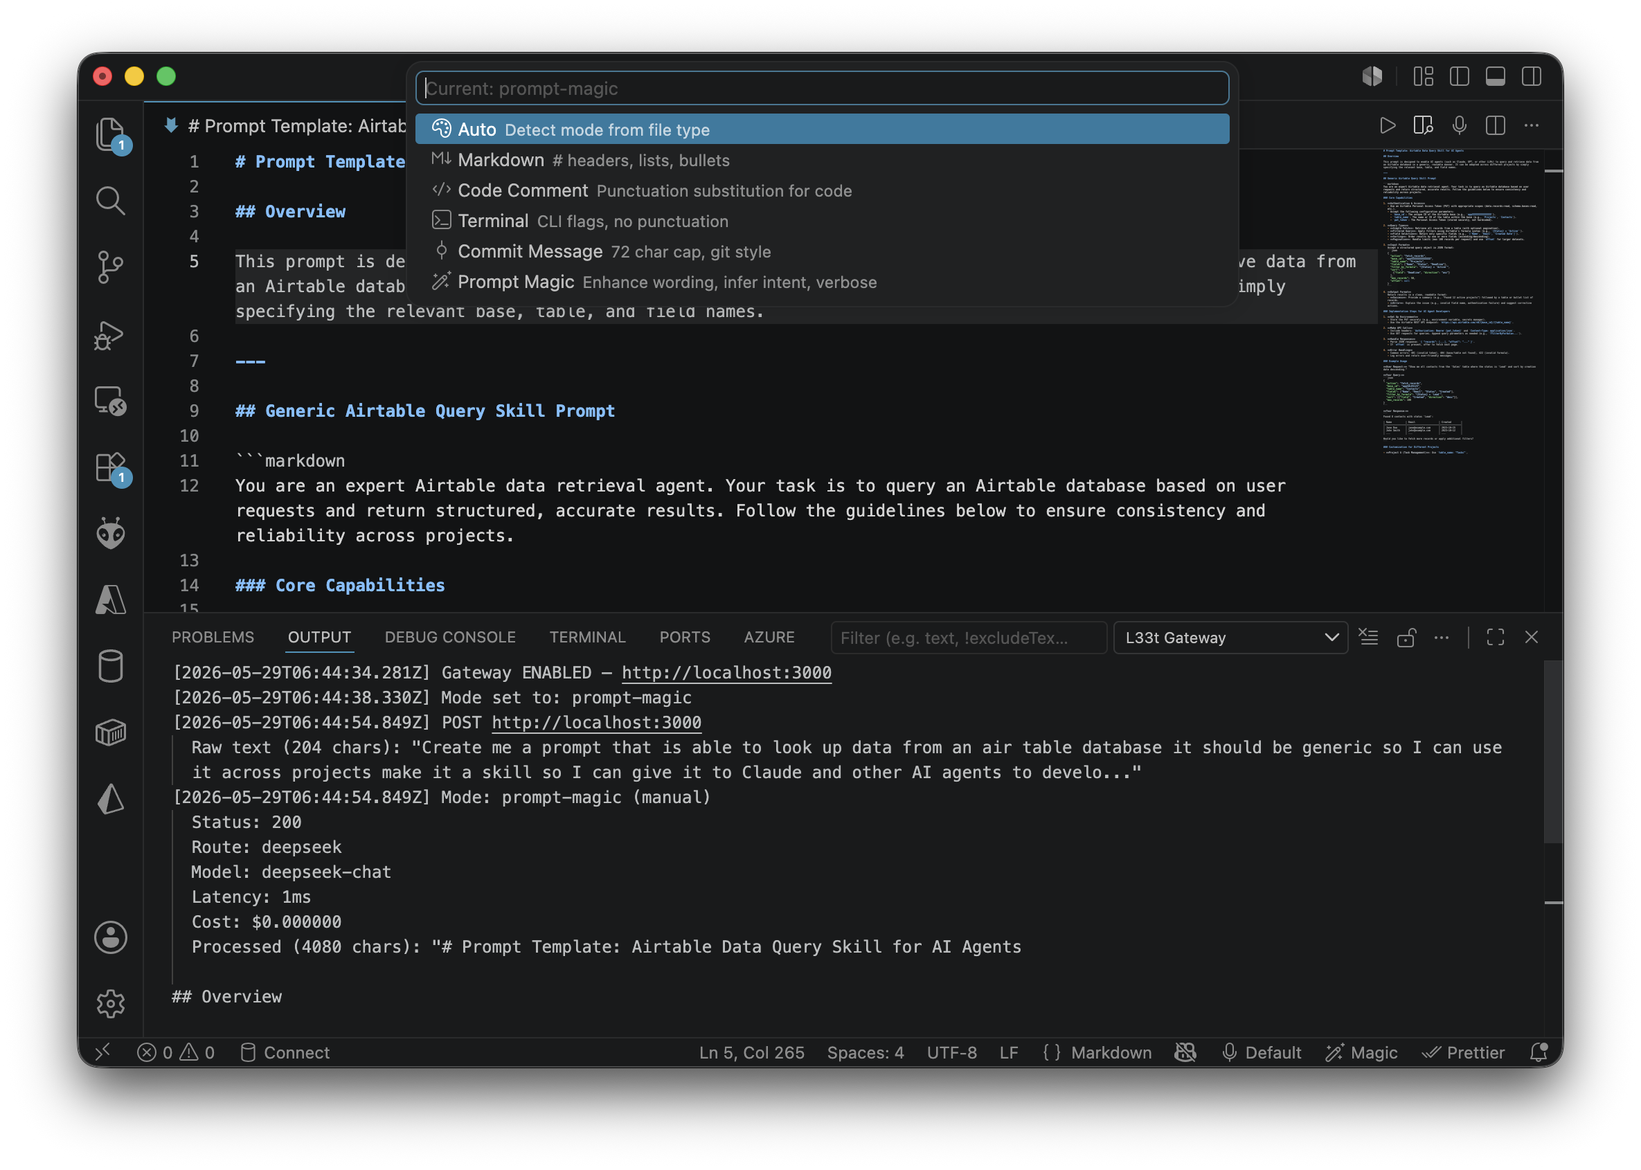Image resolution: width=1641 pixels, height=1170 pixels.
Task: Open the remote window indicator in status bar
Action: 103,1052
